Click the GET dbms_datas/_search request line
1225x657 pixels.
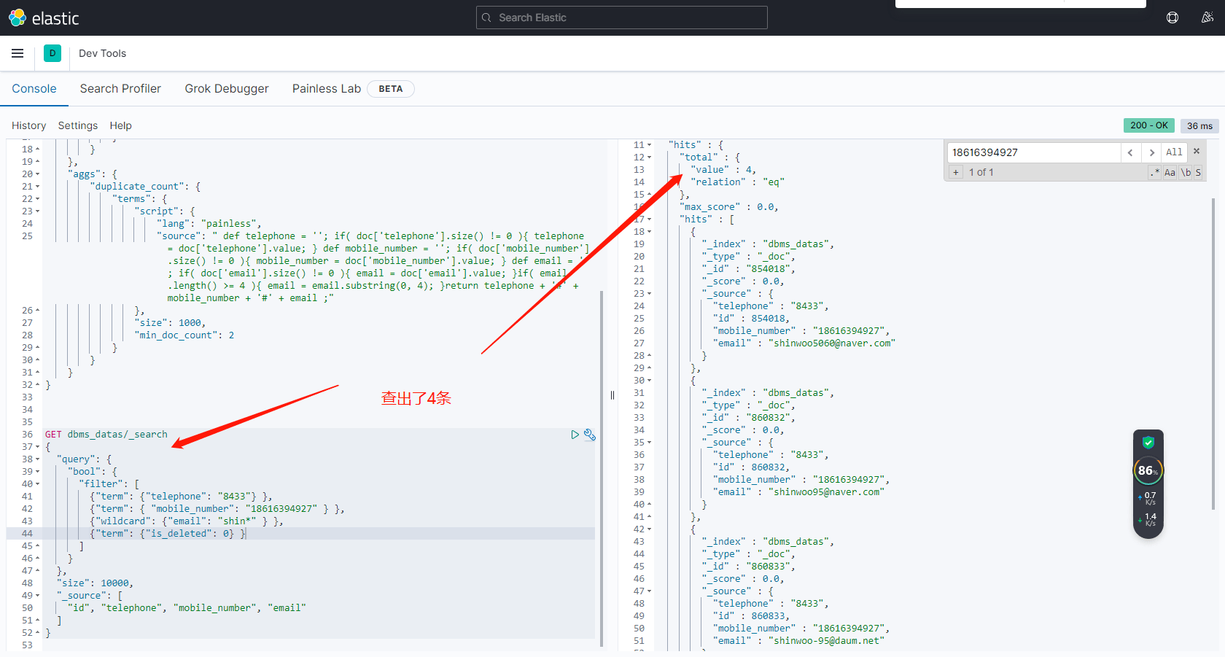106,435
